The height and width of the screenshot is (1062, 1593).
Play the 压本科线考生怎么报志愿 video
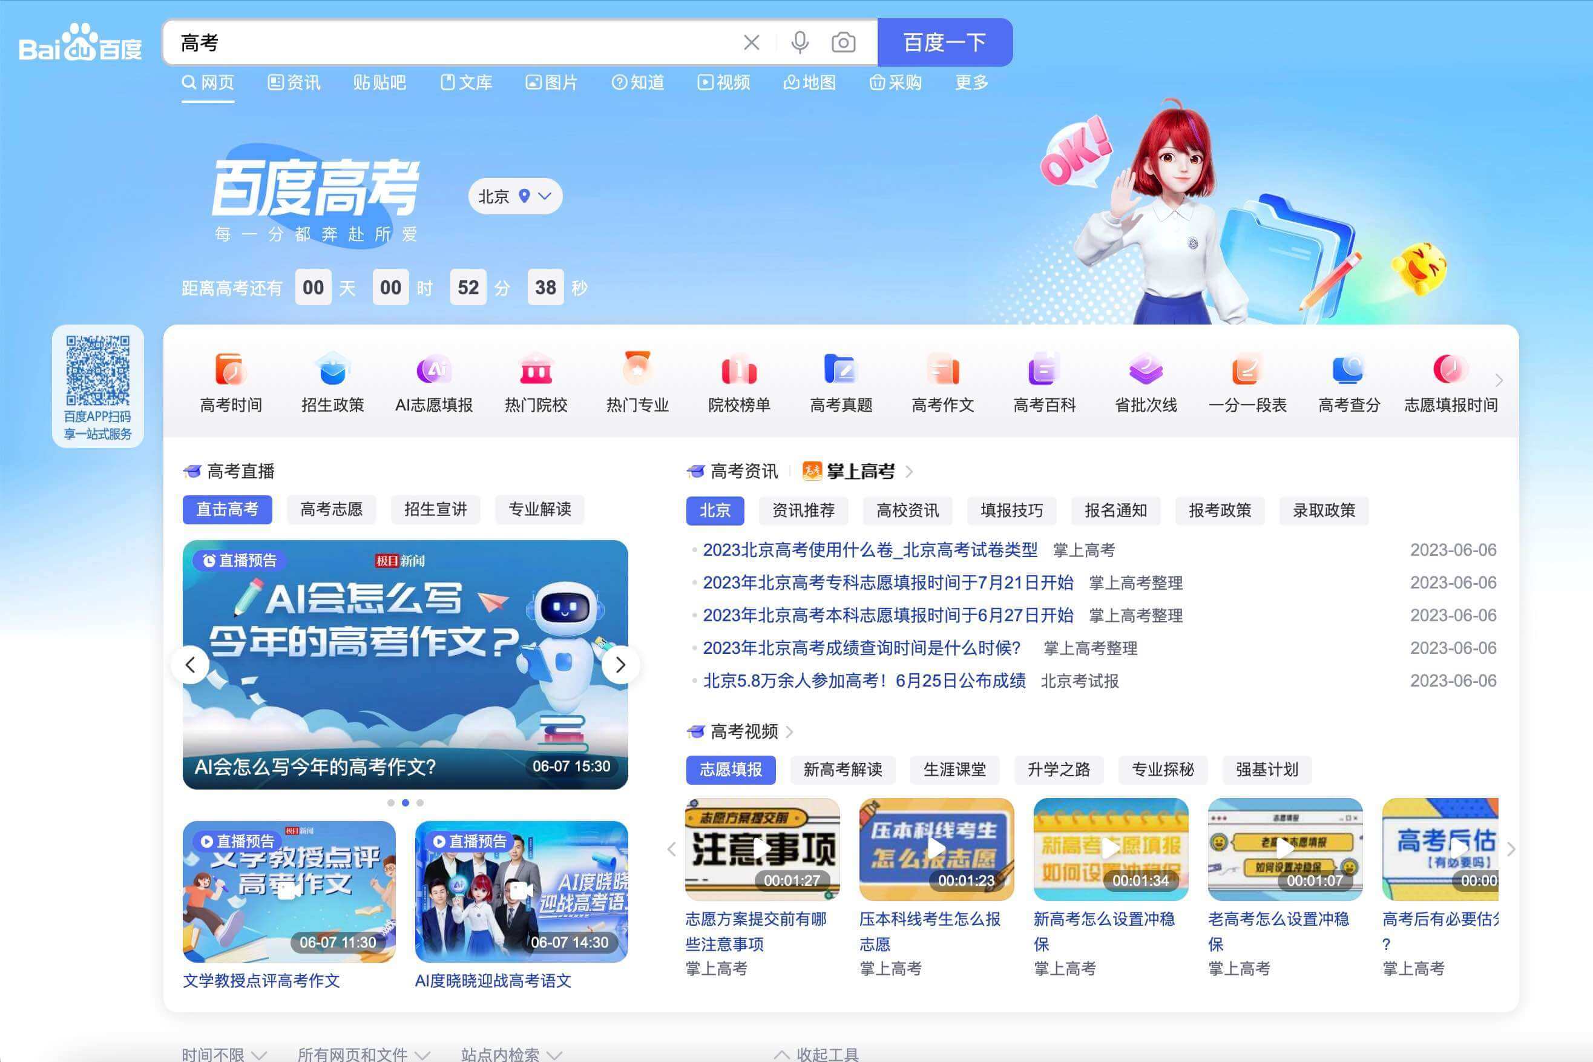pyautogui.click(x=936, y=849)
